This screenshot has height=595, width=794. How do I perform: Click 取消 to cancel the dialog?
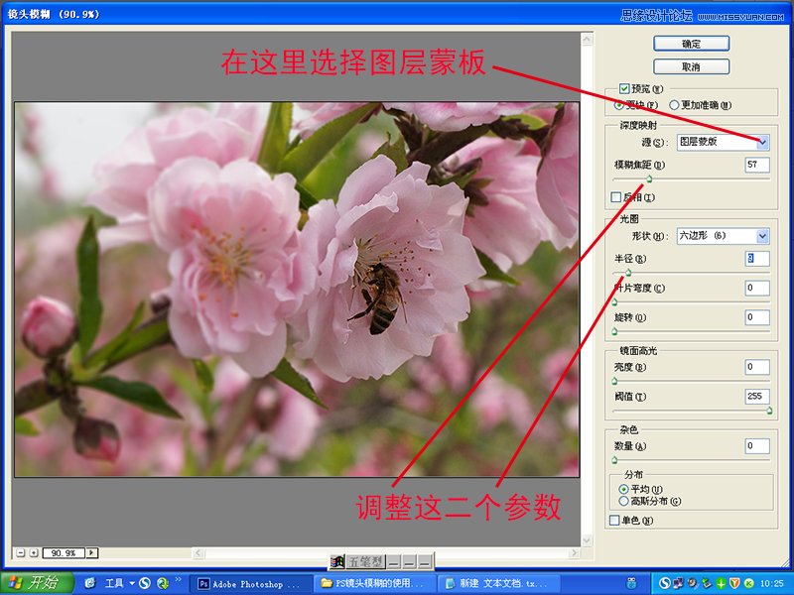click(x=691, y=66)
